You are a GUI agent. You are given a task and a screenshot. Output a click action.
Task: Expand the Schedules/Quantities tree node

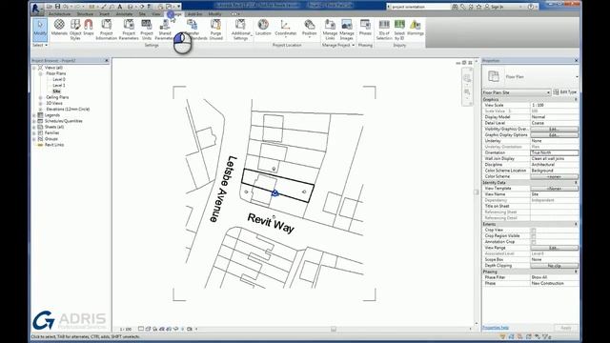click(x=34, y=121)
